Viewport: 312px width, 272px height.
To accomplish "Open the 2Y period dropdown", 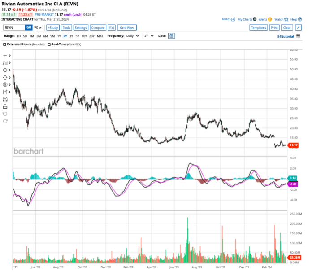I will point(148,36).
